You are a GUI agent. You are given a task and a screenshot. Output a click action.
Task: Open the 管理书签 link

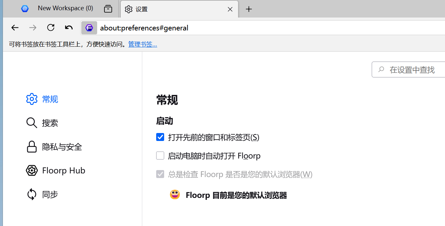(143, 44)
